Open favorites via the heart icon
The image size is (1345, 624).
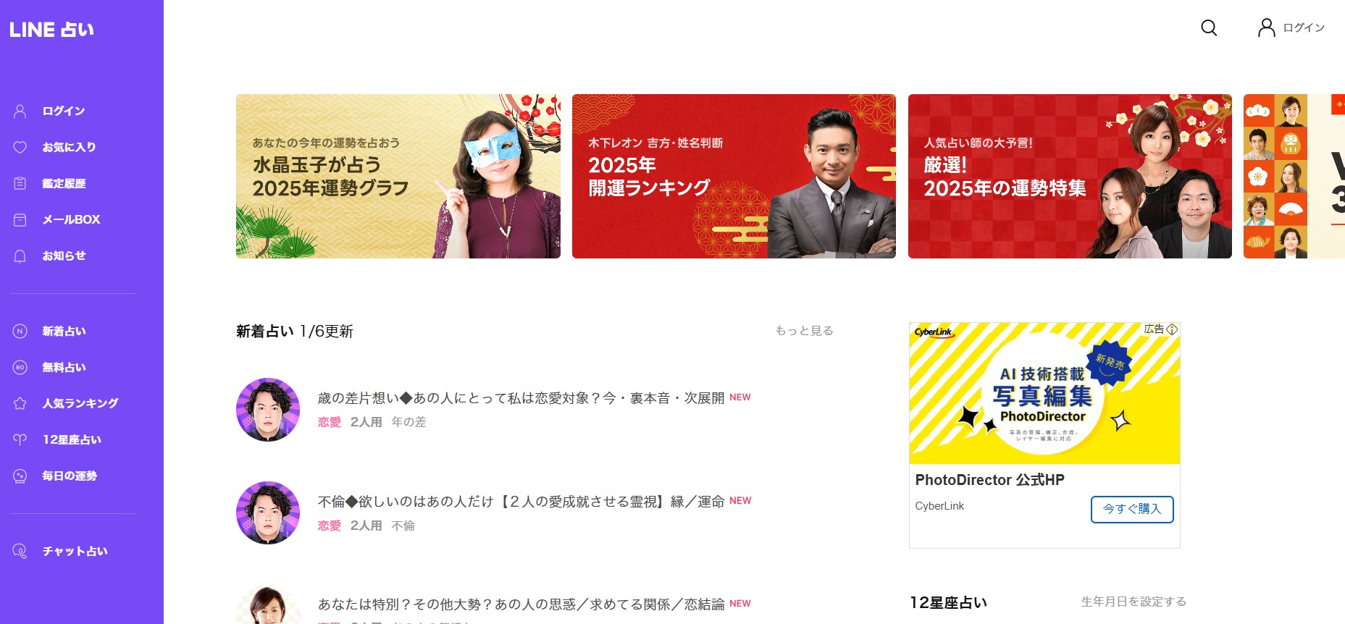coord(20,148)
